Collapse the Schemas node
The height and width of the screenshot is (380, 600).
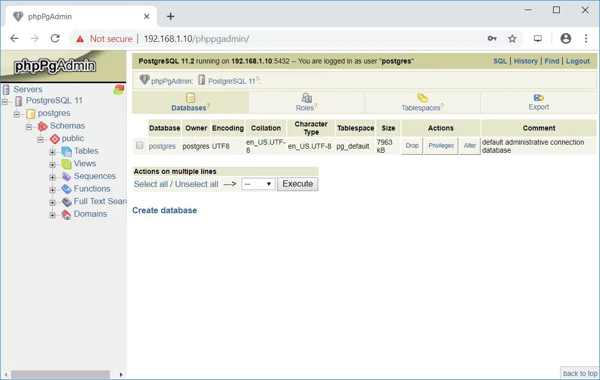29,126
